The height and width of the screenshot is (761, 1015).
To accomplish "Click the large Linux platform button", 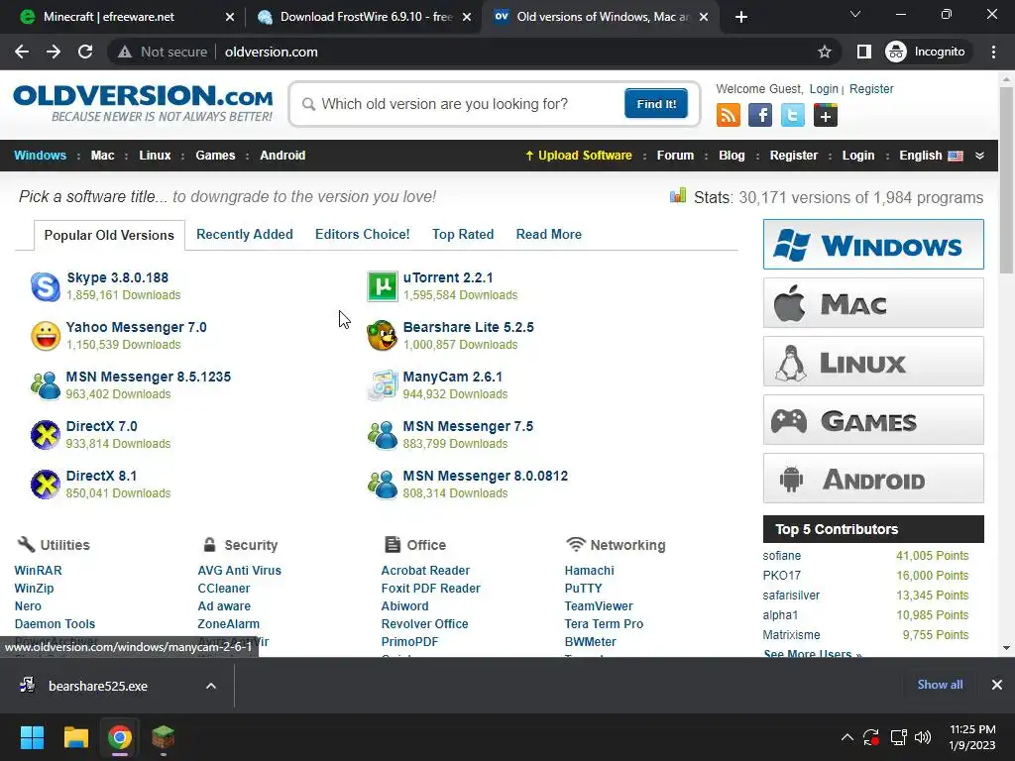I will (x=873, y=361).
